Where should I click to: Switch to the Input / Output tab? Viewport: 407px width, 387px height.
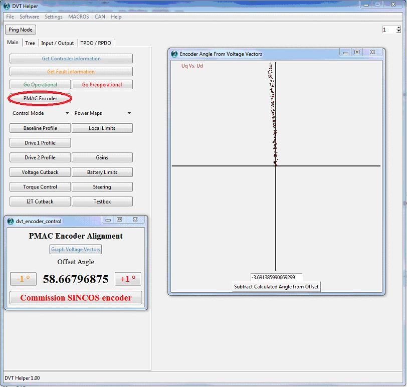click(x=57, y=43)
